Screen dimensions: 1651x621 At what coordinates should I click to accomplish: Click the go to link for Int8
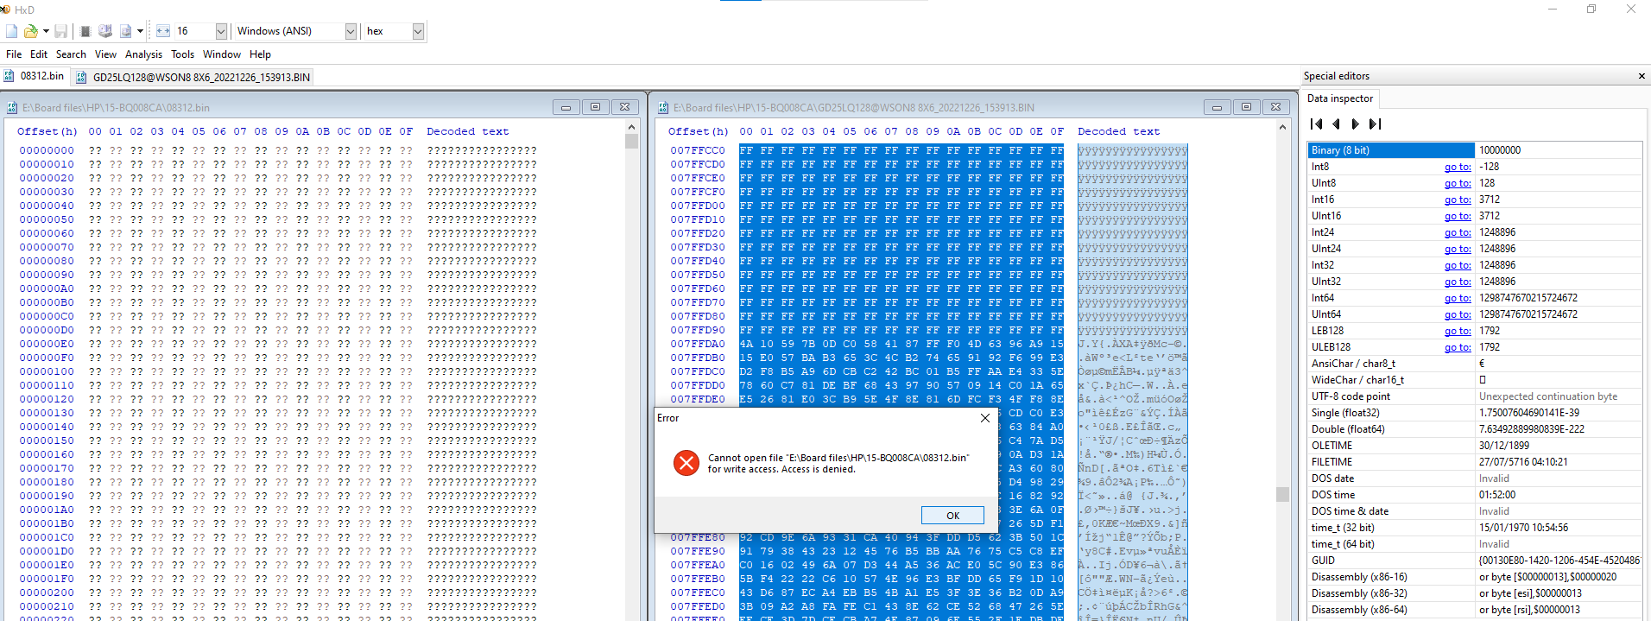1458,167
